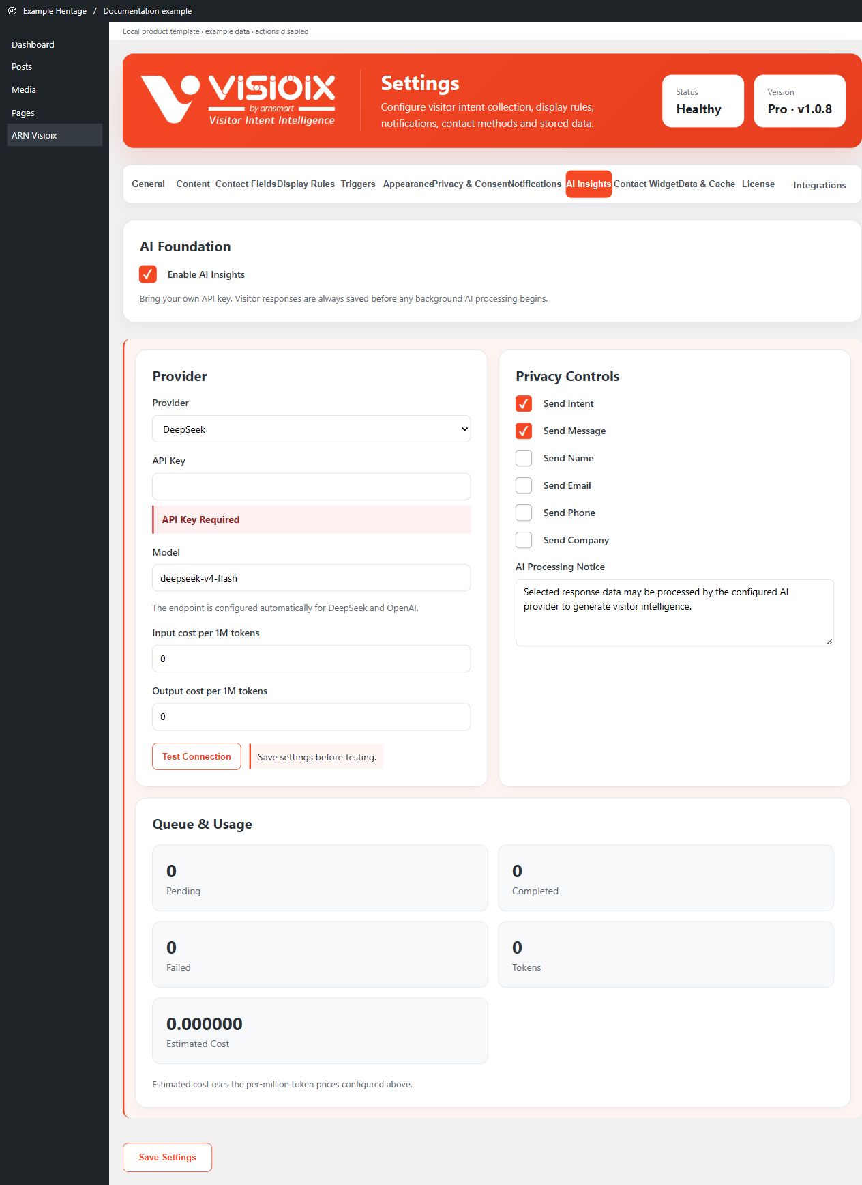This screenshot has width=862, height=1185.
Task: Focus the API Key input field
Action: (311, 487)
